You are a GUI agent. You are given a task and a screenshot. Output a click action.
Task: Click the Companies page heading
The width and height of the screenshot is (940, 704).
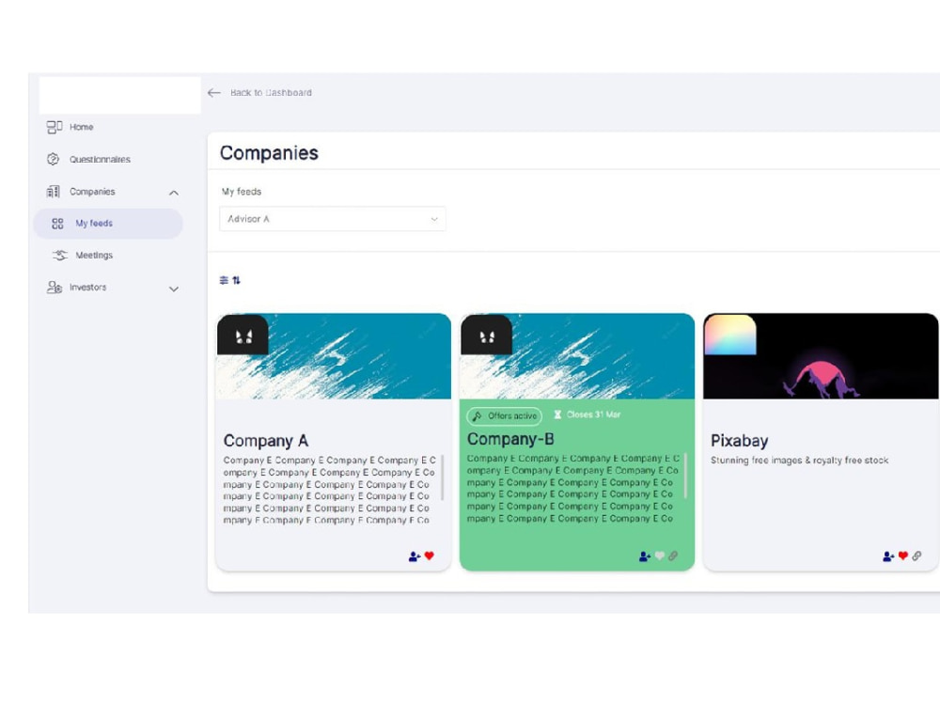pos(269,153)
